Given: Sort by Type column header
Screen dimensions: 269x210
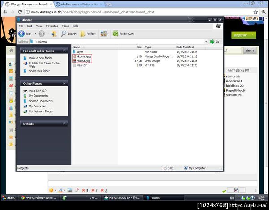Looking at the screenshot, I should 148,47.
